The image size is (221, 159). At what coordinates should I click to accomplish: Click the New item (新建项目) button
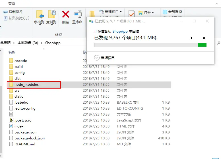(110, 12)
